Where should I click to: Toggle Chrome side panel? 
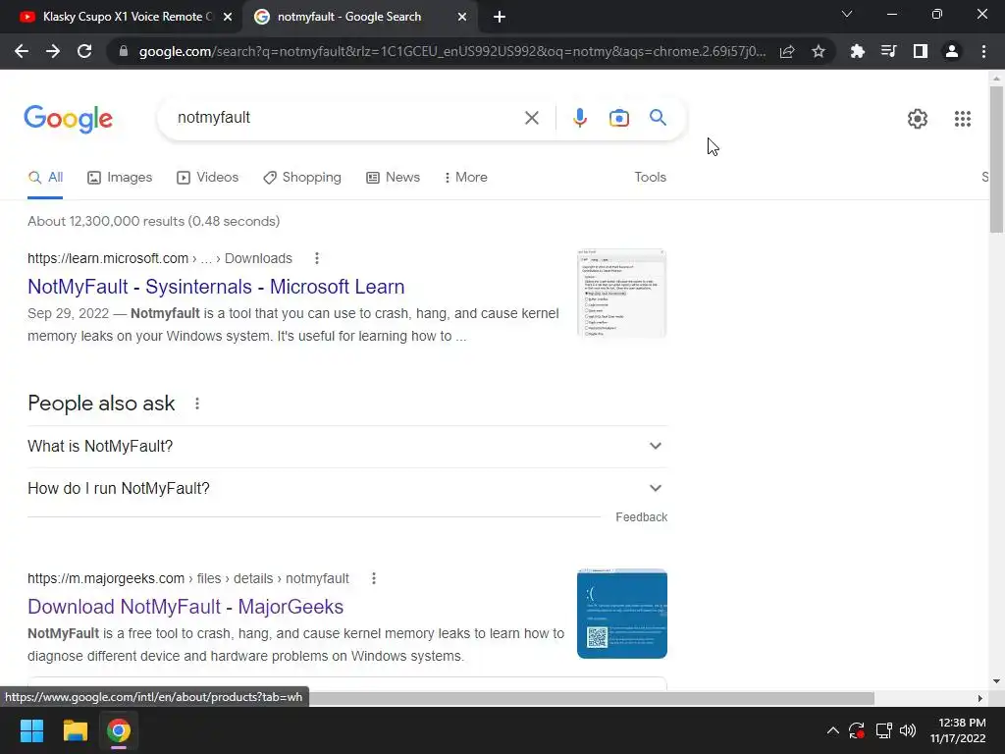pos(921,51)
